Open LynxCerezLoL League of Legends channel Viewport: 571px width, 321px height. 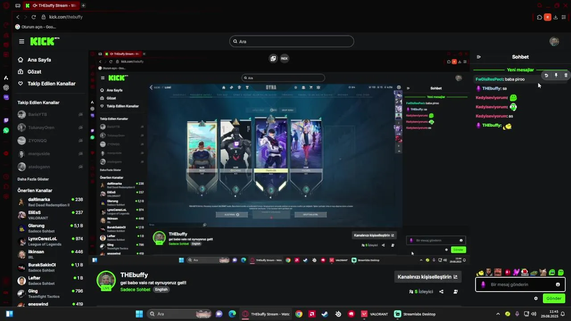pyautogui.click(x=50, y=241)
